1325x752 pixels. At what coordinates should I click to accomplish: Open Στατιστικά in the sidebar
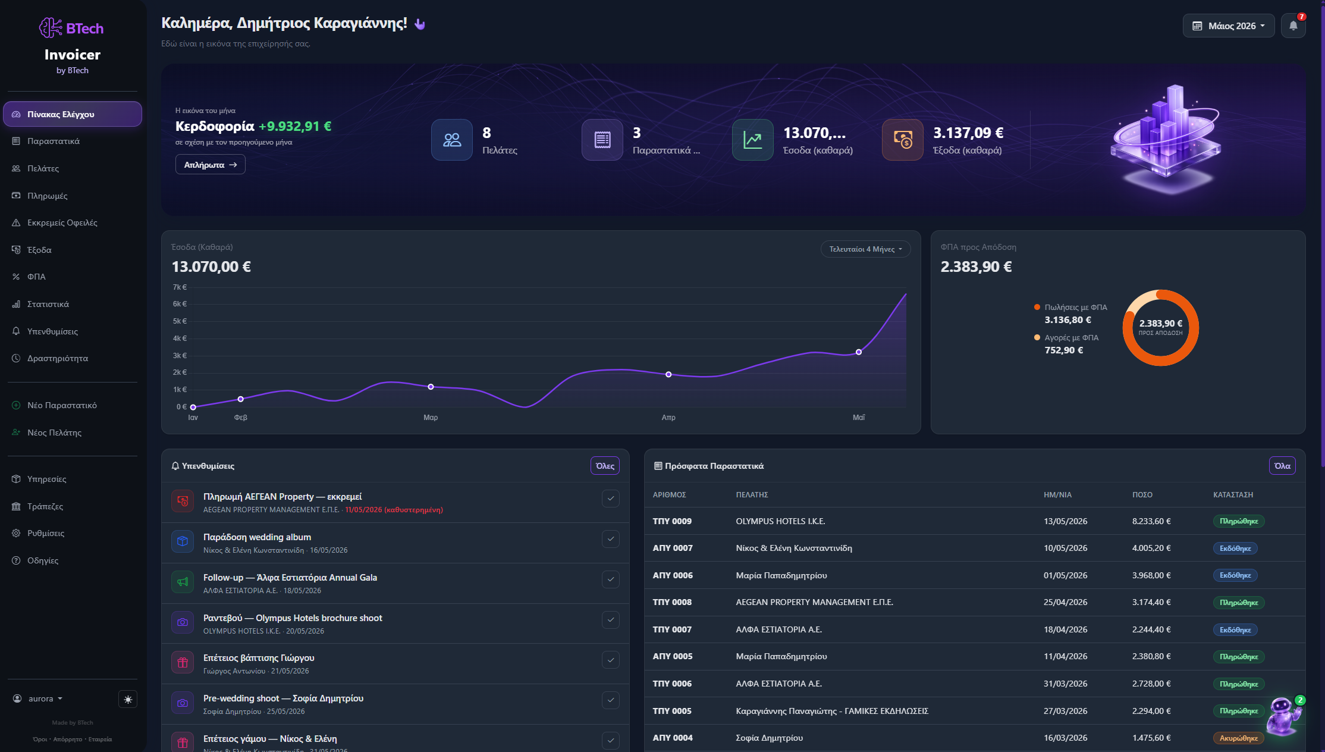[73, 304]
